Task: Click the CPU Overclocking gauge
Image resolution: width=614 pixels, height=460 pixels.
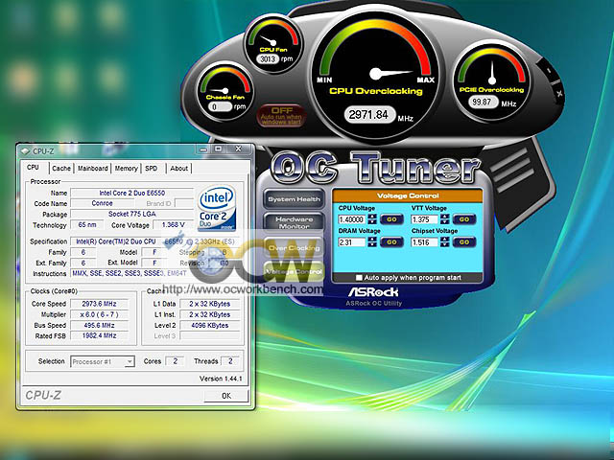Action: coord(375,75)
